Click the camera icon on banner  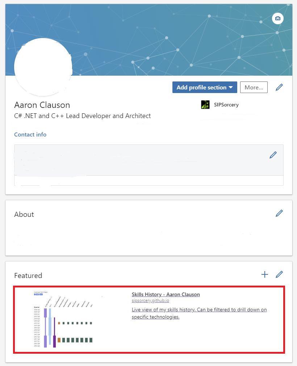(x=277, y=18)
